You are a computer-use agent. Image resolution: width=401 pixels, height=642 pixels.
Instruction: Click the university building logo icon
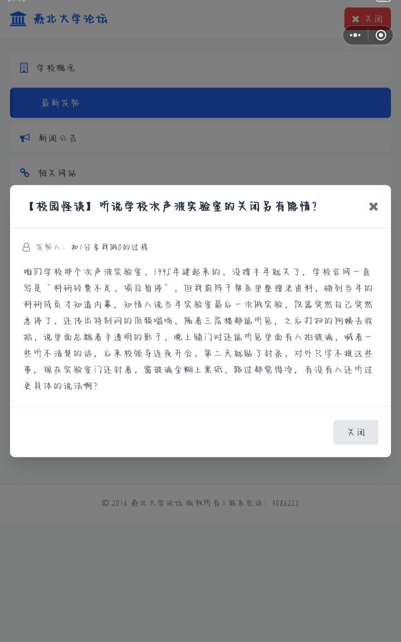click(18, 19)
